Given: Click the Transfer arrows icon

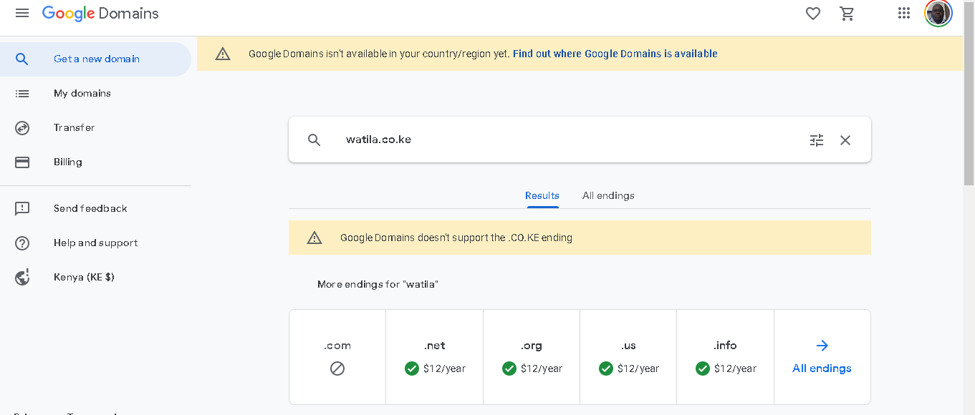Looking at the screenshot, I should [x=22, y=128].
